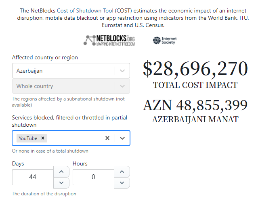256x201 pixels.
Task: Click the YouTube tag label
Action: point(28,138)
